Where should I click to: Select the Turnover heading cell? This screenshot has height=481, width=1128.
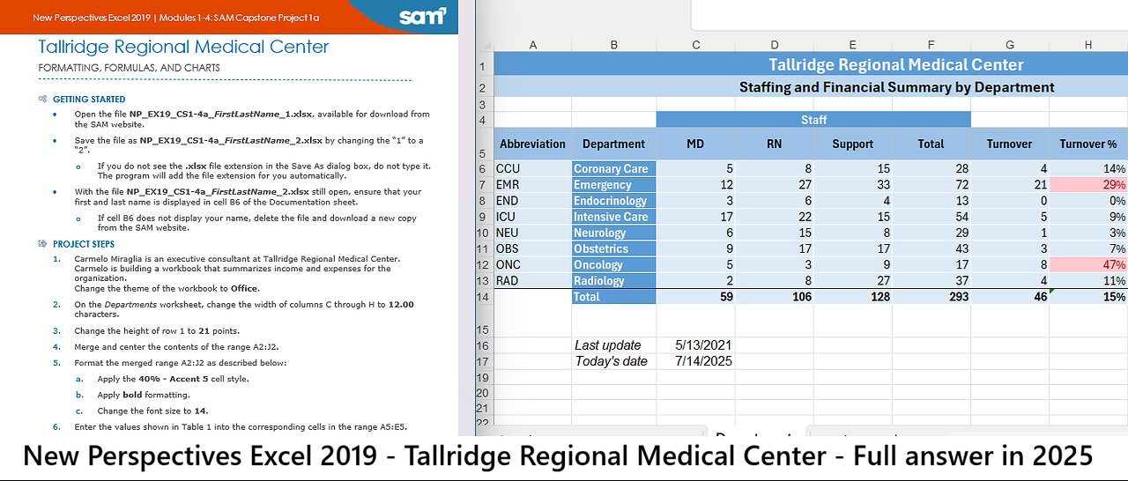pos(1009,144)
